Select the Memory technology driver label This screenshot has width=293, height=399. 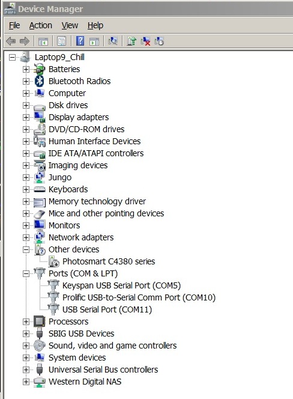pos(97,201)
